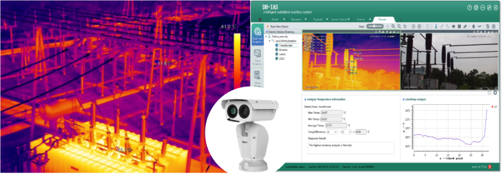Screen dimensions: 502x179
Task: Open the first TempDifference L1 dropdown
Action: [331, 132]
